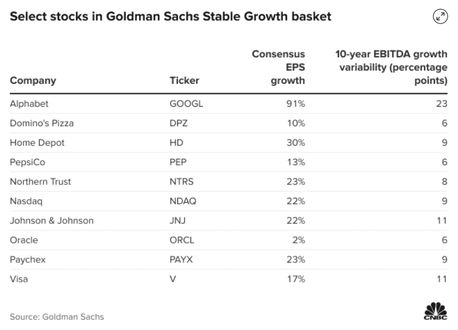
Task: Select the Paychex company row
Action: point(28,260)
